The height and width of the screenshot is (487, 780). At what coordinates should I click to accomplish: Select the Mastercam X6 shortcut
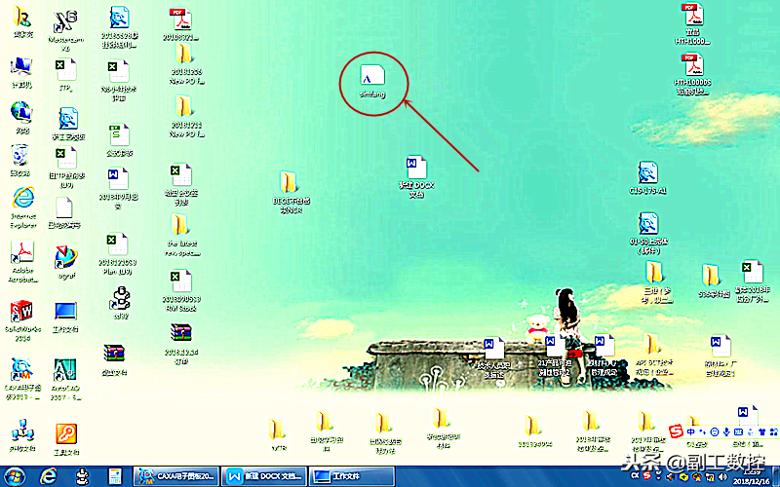coord(65,31)
